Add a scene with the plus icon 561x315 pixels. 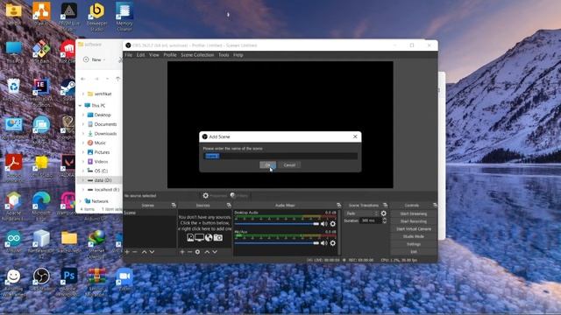[x=127, y=252]
